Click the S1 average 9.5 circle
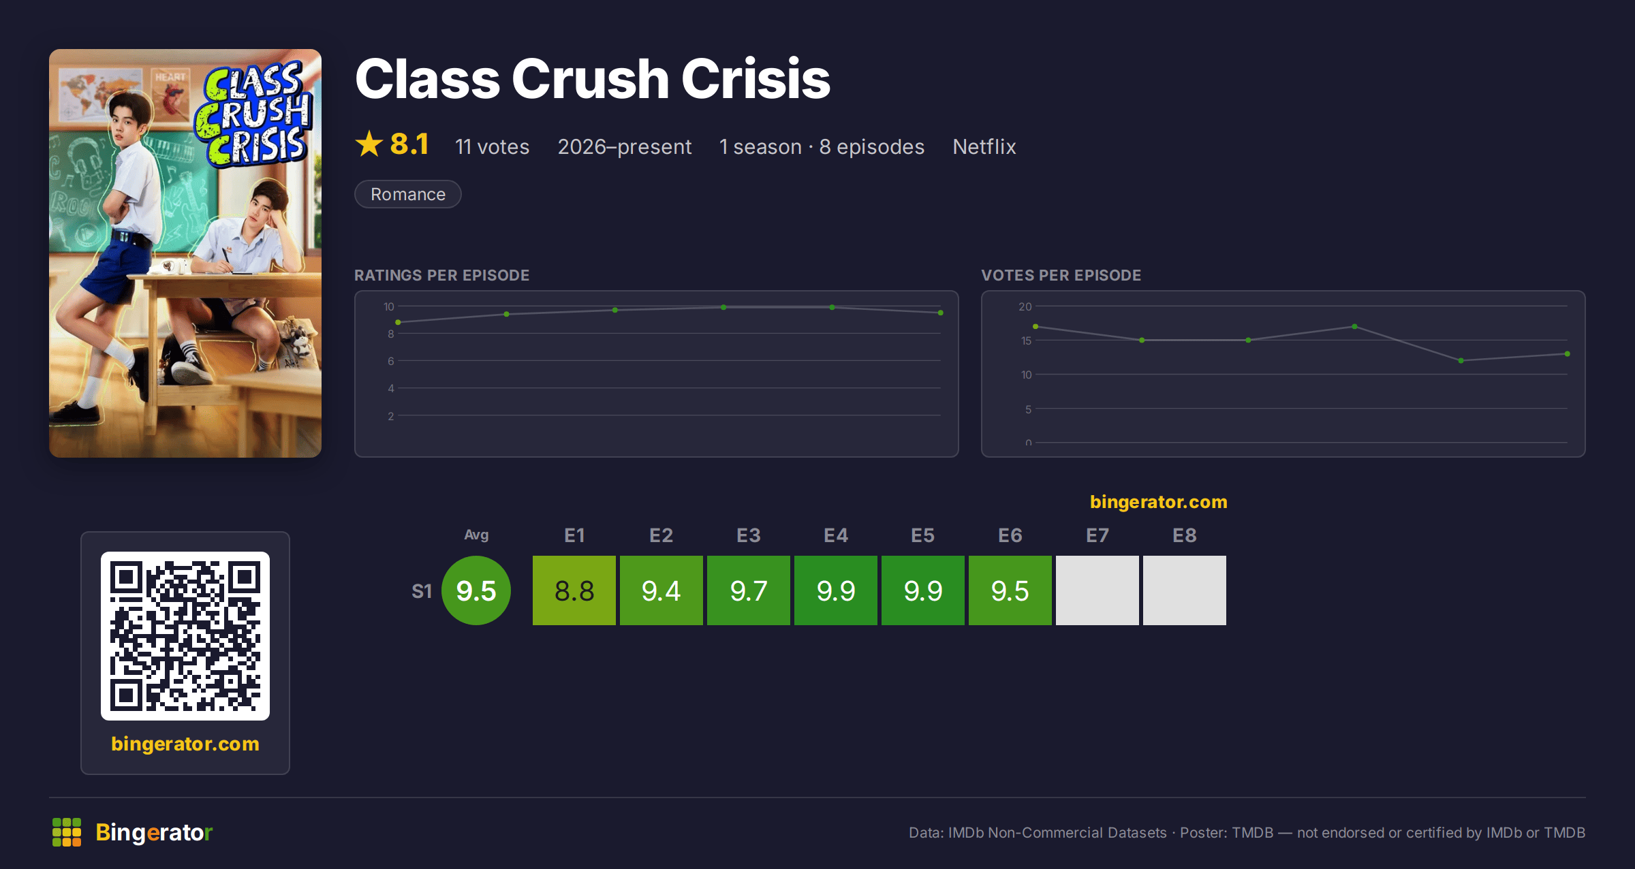Screen dimensions: 1635x869 point(476,590)
